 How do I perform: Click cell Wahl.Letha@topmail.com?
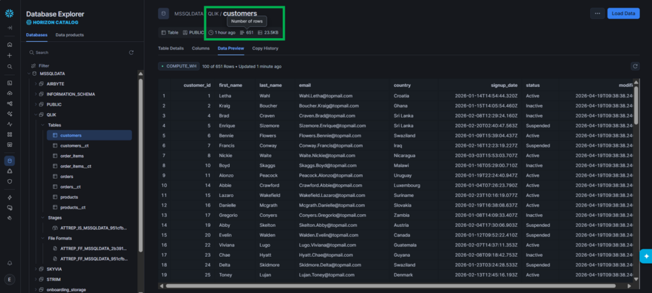[325, 96]
